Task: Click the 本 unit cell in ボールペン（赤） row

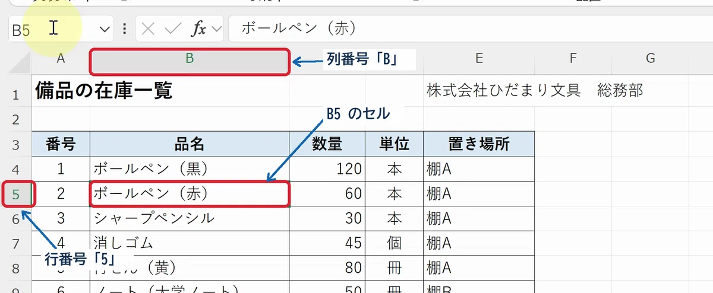Action: point(394,193)
